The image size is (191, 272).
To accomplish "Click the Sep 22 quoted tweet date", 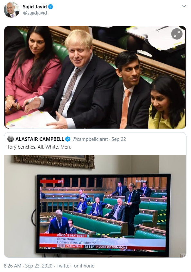I will (119, 139).
